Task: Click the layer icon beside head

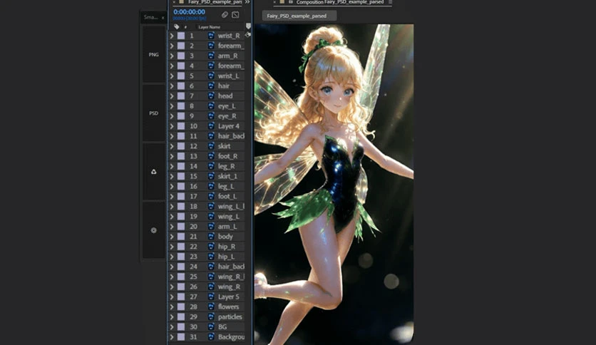Action: pos(211,96)
